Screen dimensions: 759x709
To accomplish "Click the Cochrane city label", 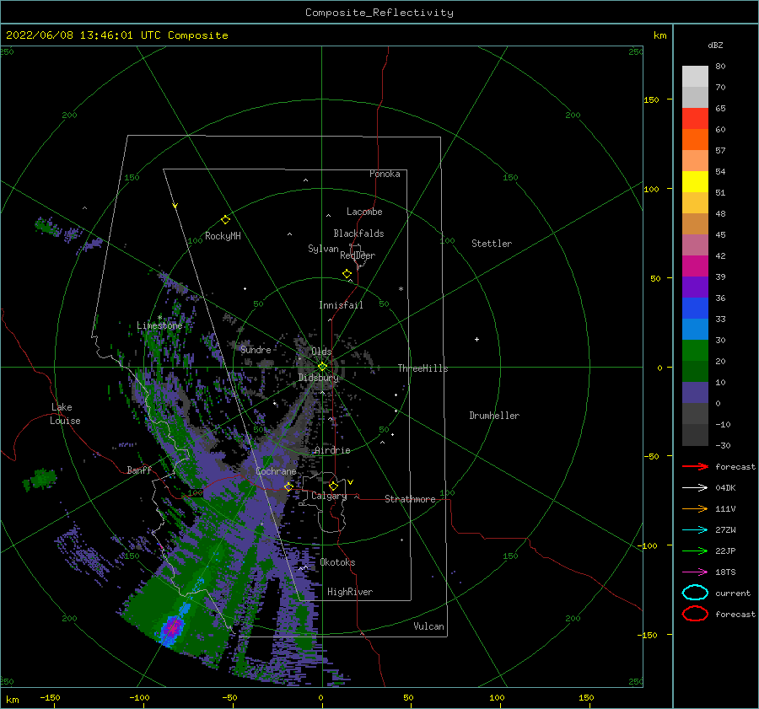I will tap(276, 471).
